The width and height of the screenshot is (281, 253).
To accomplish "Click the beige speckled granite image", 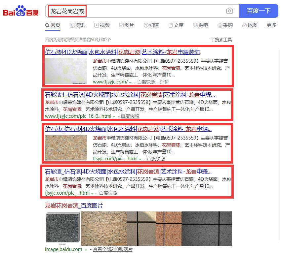I will pos(104,229).
